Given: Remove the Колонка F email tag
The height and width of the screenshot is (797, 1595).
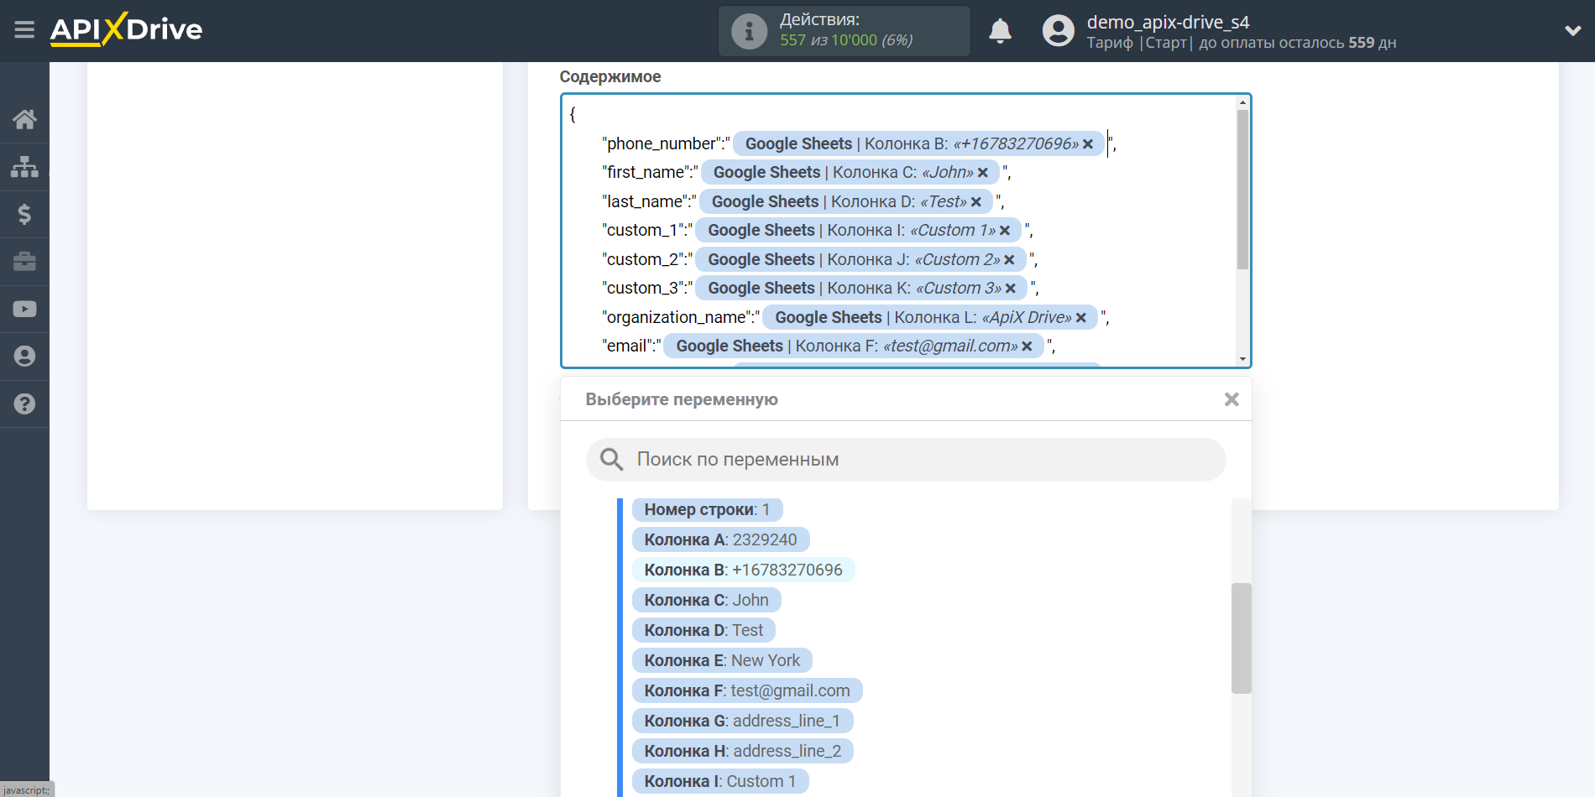Looking at the screenshot, I should pos(1027,346).
